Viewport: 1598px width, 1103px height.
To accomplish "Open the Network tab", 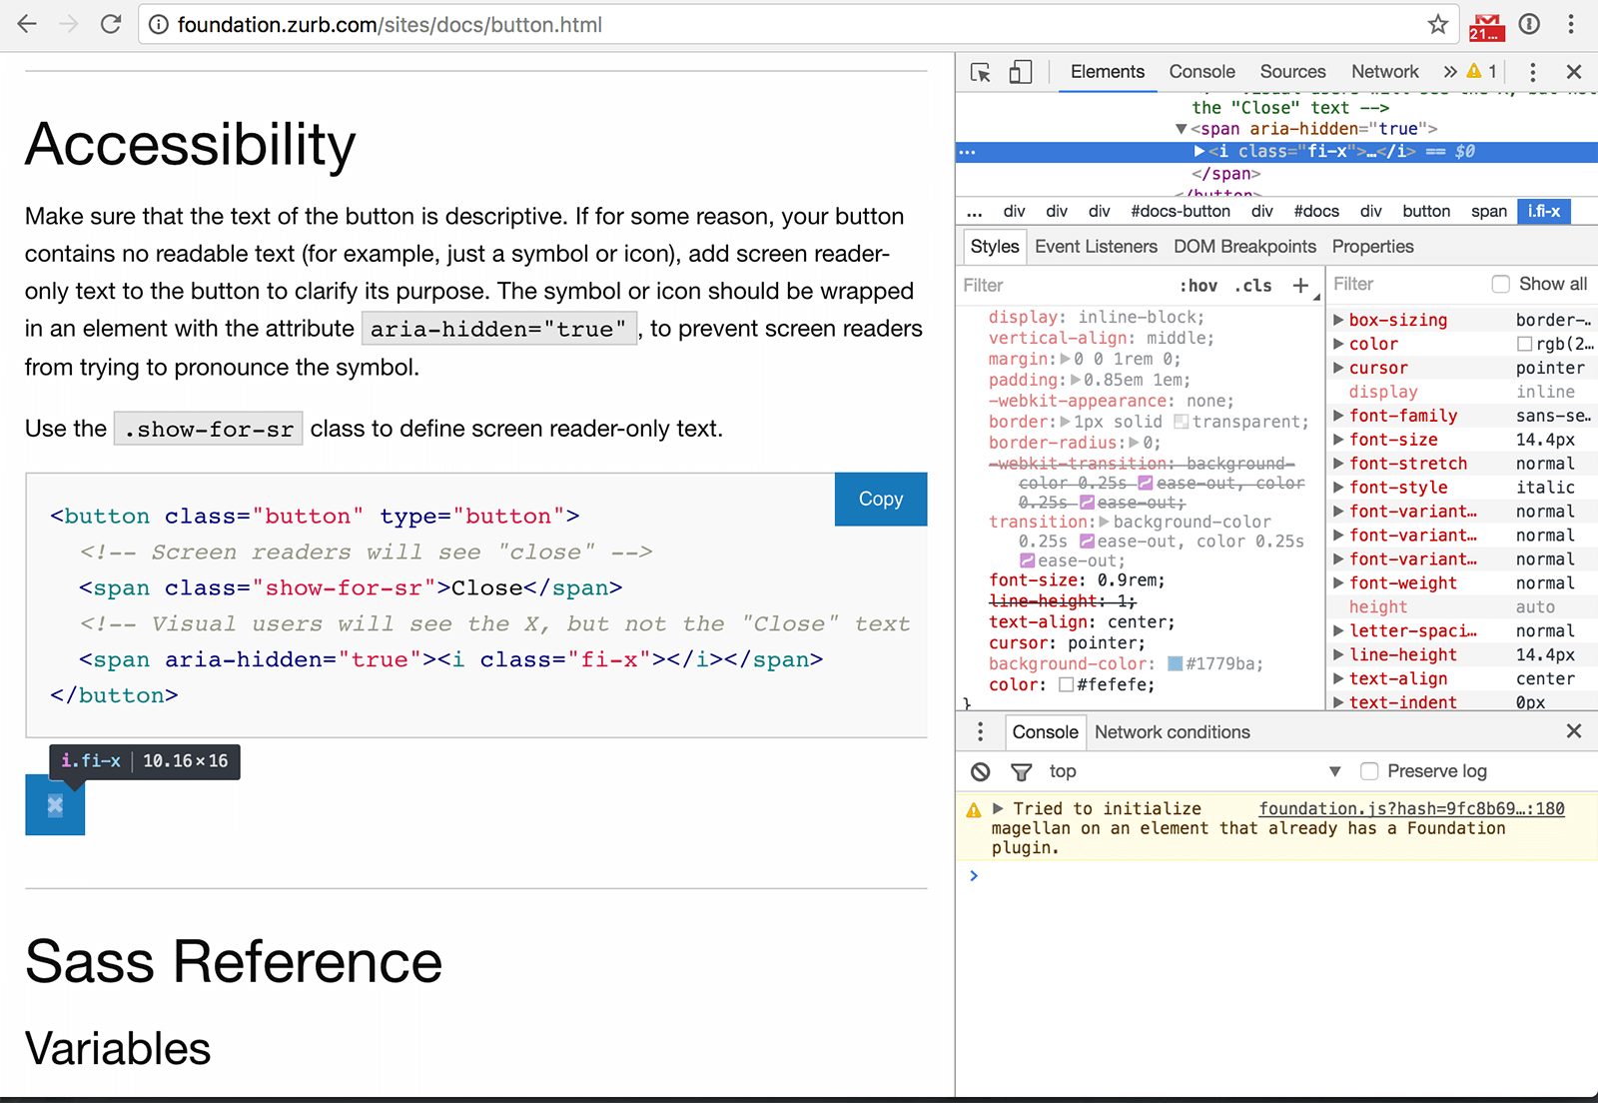I will pyautogui.click(x=1385, y=72).
